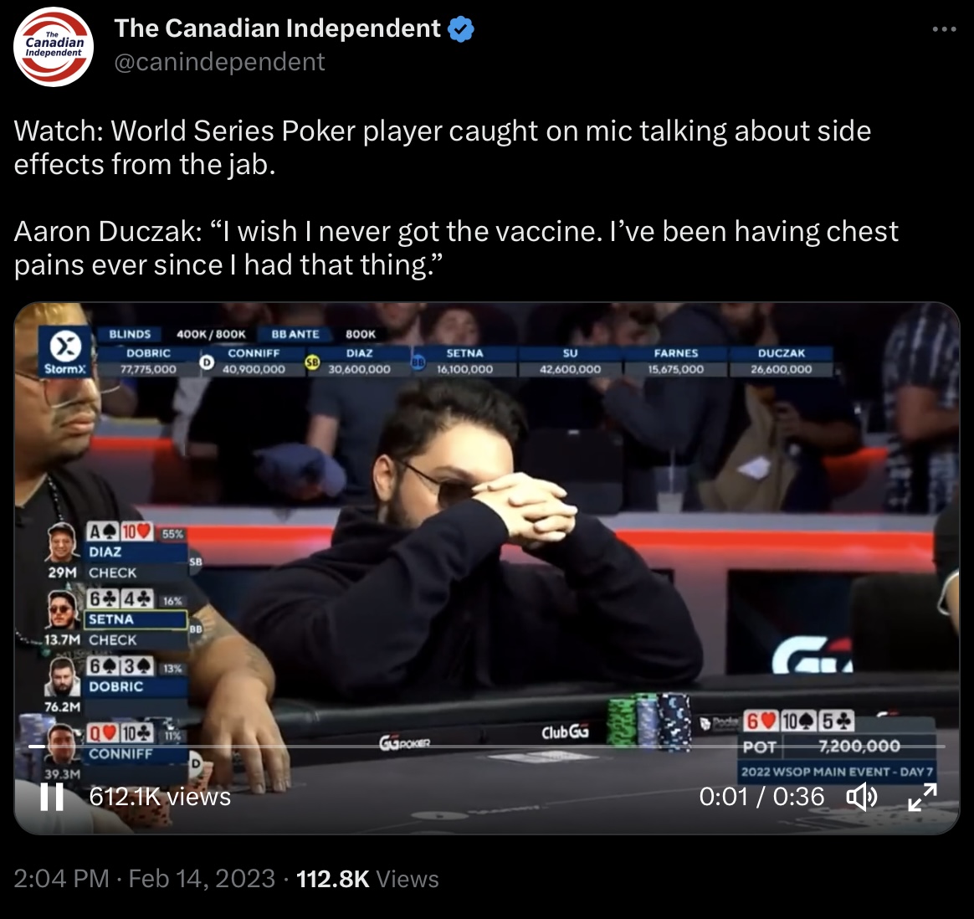Click the 612.1K views video counter
The image size is (974, 919).
tap(160, 797)
